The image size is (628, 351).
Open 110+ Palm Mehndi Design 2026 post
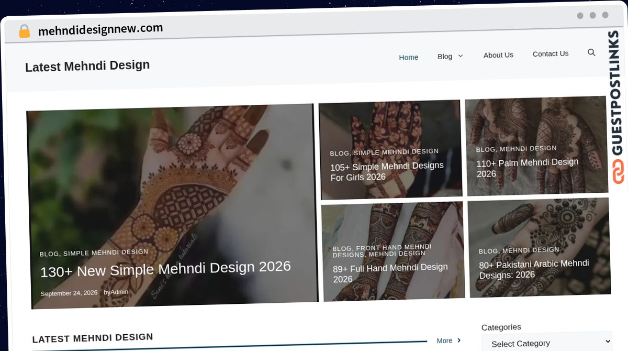pyautogui.click(x=527, y=168)
